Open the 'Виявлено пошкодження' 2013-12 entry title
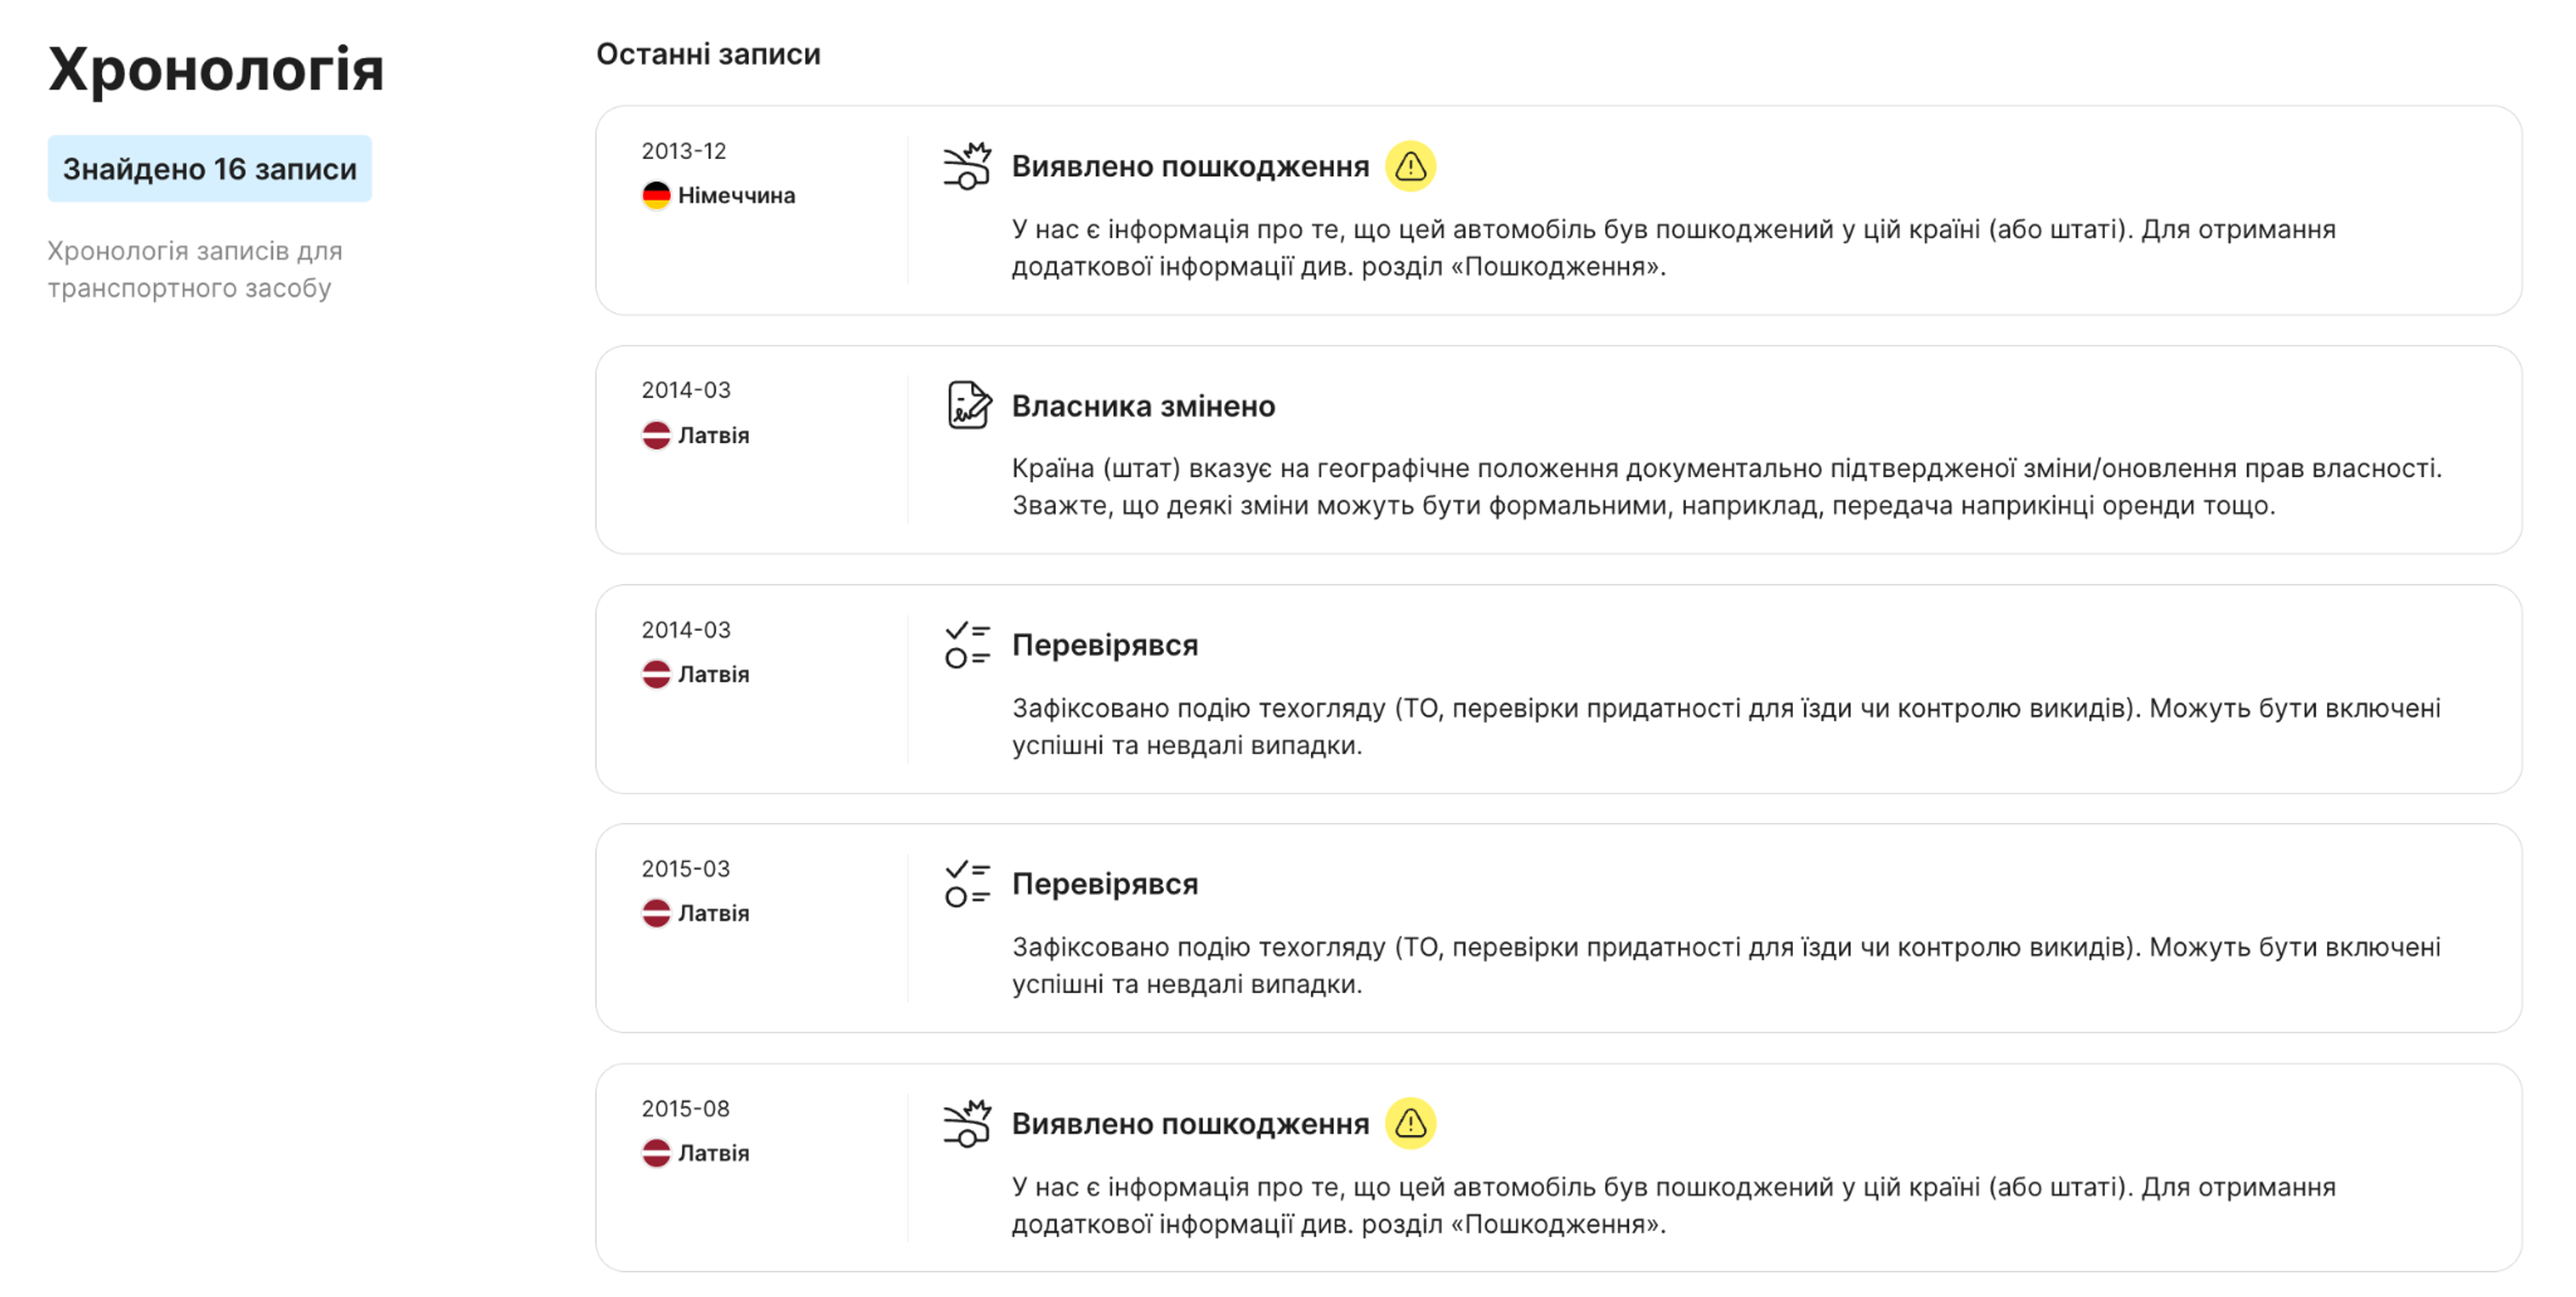The height and width of the screenshot is (1297, 2576). [1191, 166]
